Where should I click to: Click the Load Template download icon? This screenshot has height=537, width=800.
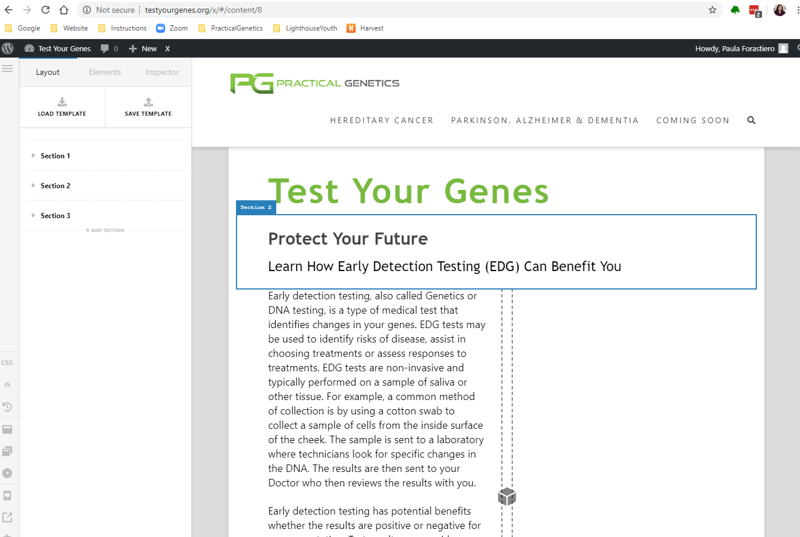click(x=62, y=102)
